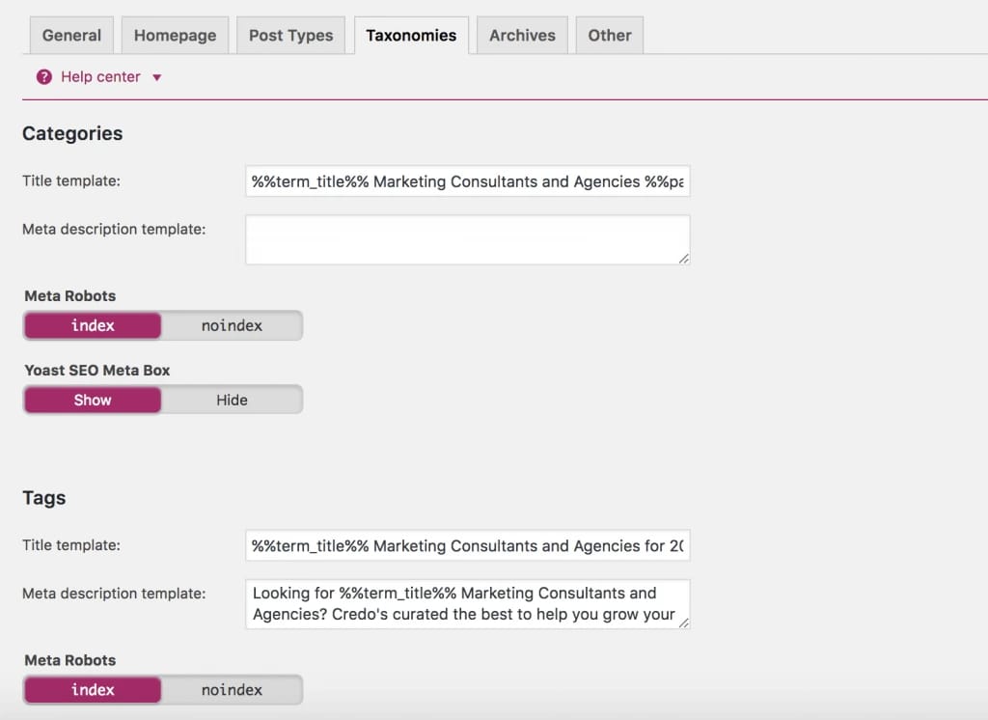Click the Help center question mark icon

(43, 77)
